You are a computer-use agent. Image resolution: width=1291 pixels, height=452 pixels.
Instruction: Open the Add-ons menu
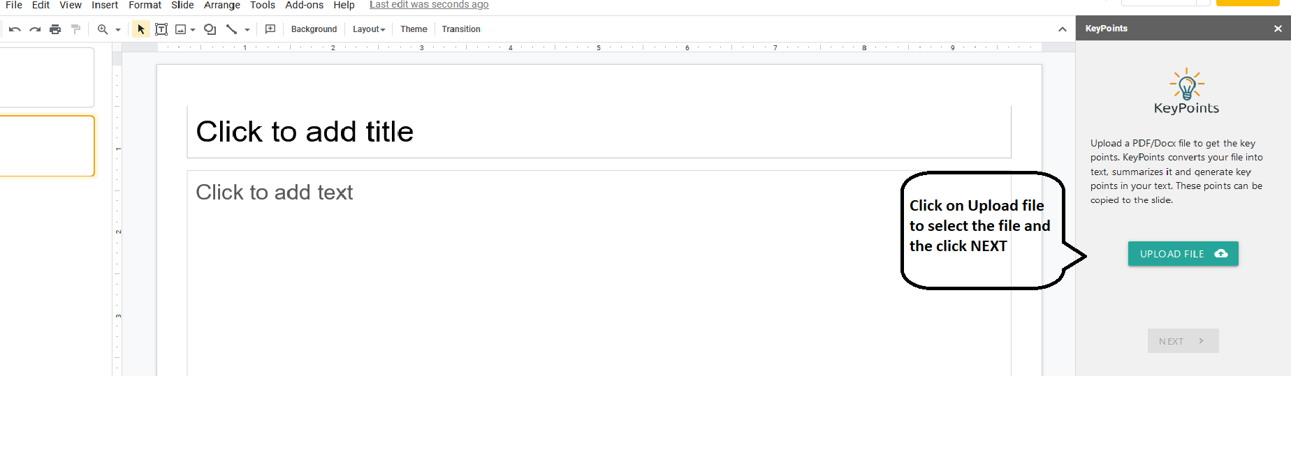[304, 6]
